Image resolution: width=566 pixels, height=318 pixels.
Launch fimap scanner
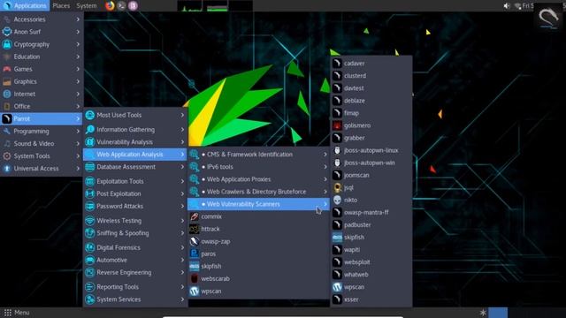point(371,113)
